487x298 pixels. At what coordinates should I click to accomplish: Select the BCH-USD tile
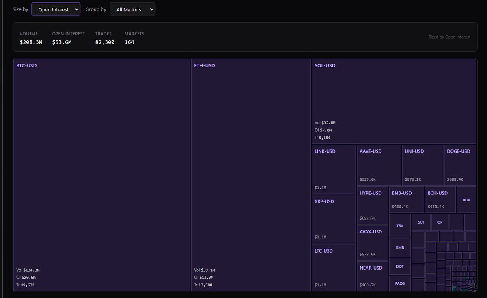point(440,200)
